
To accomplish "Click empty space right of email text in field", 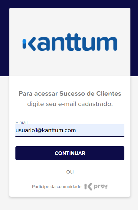I will coord(100,130).
